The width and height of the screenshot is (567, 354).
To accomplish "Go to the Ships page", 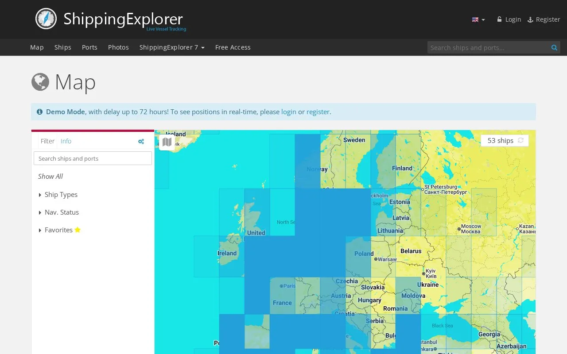I will [63, 47].
